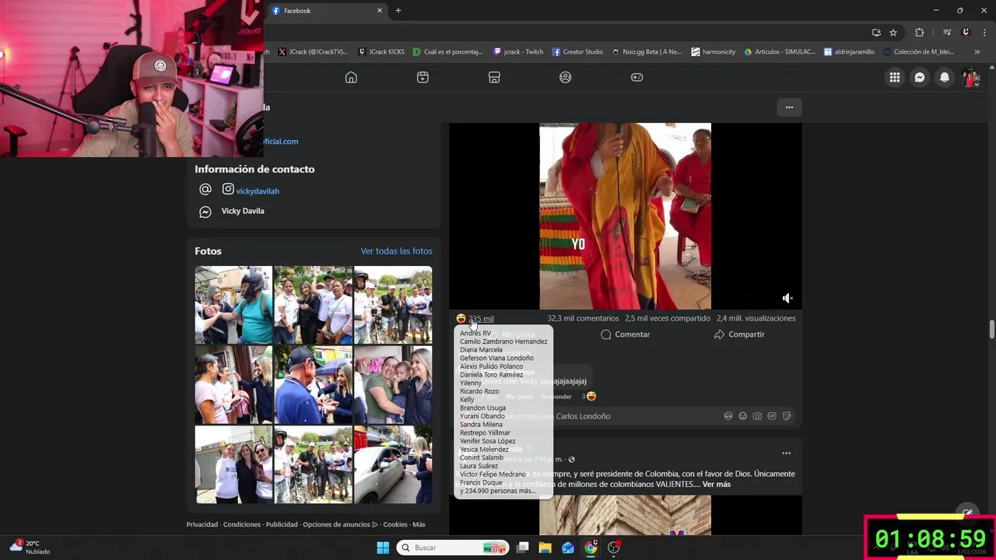996x560 pixels.
Task: Go to the Facebook Home feed icon
Action: (x=351, y=77)
